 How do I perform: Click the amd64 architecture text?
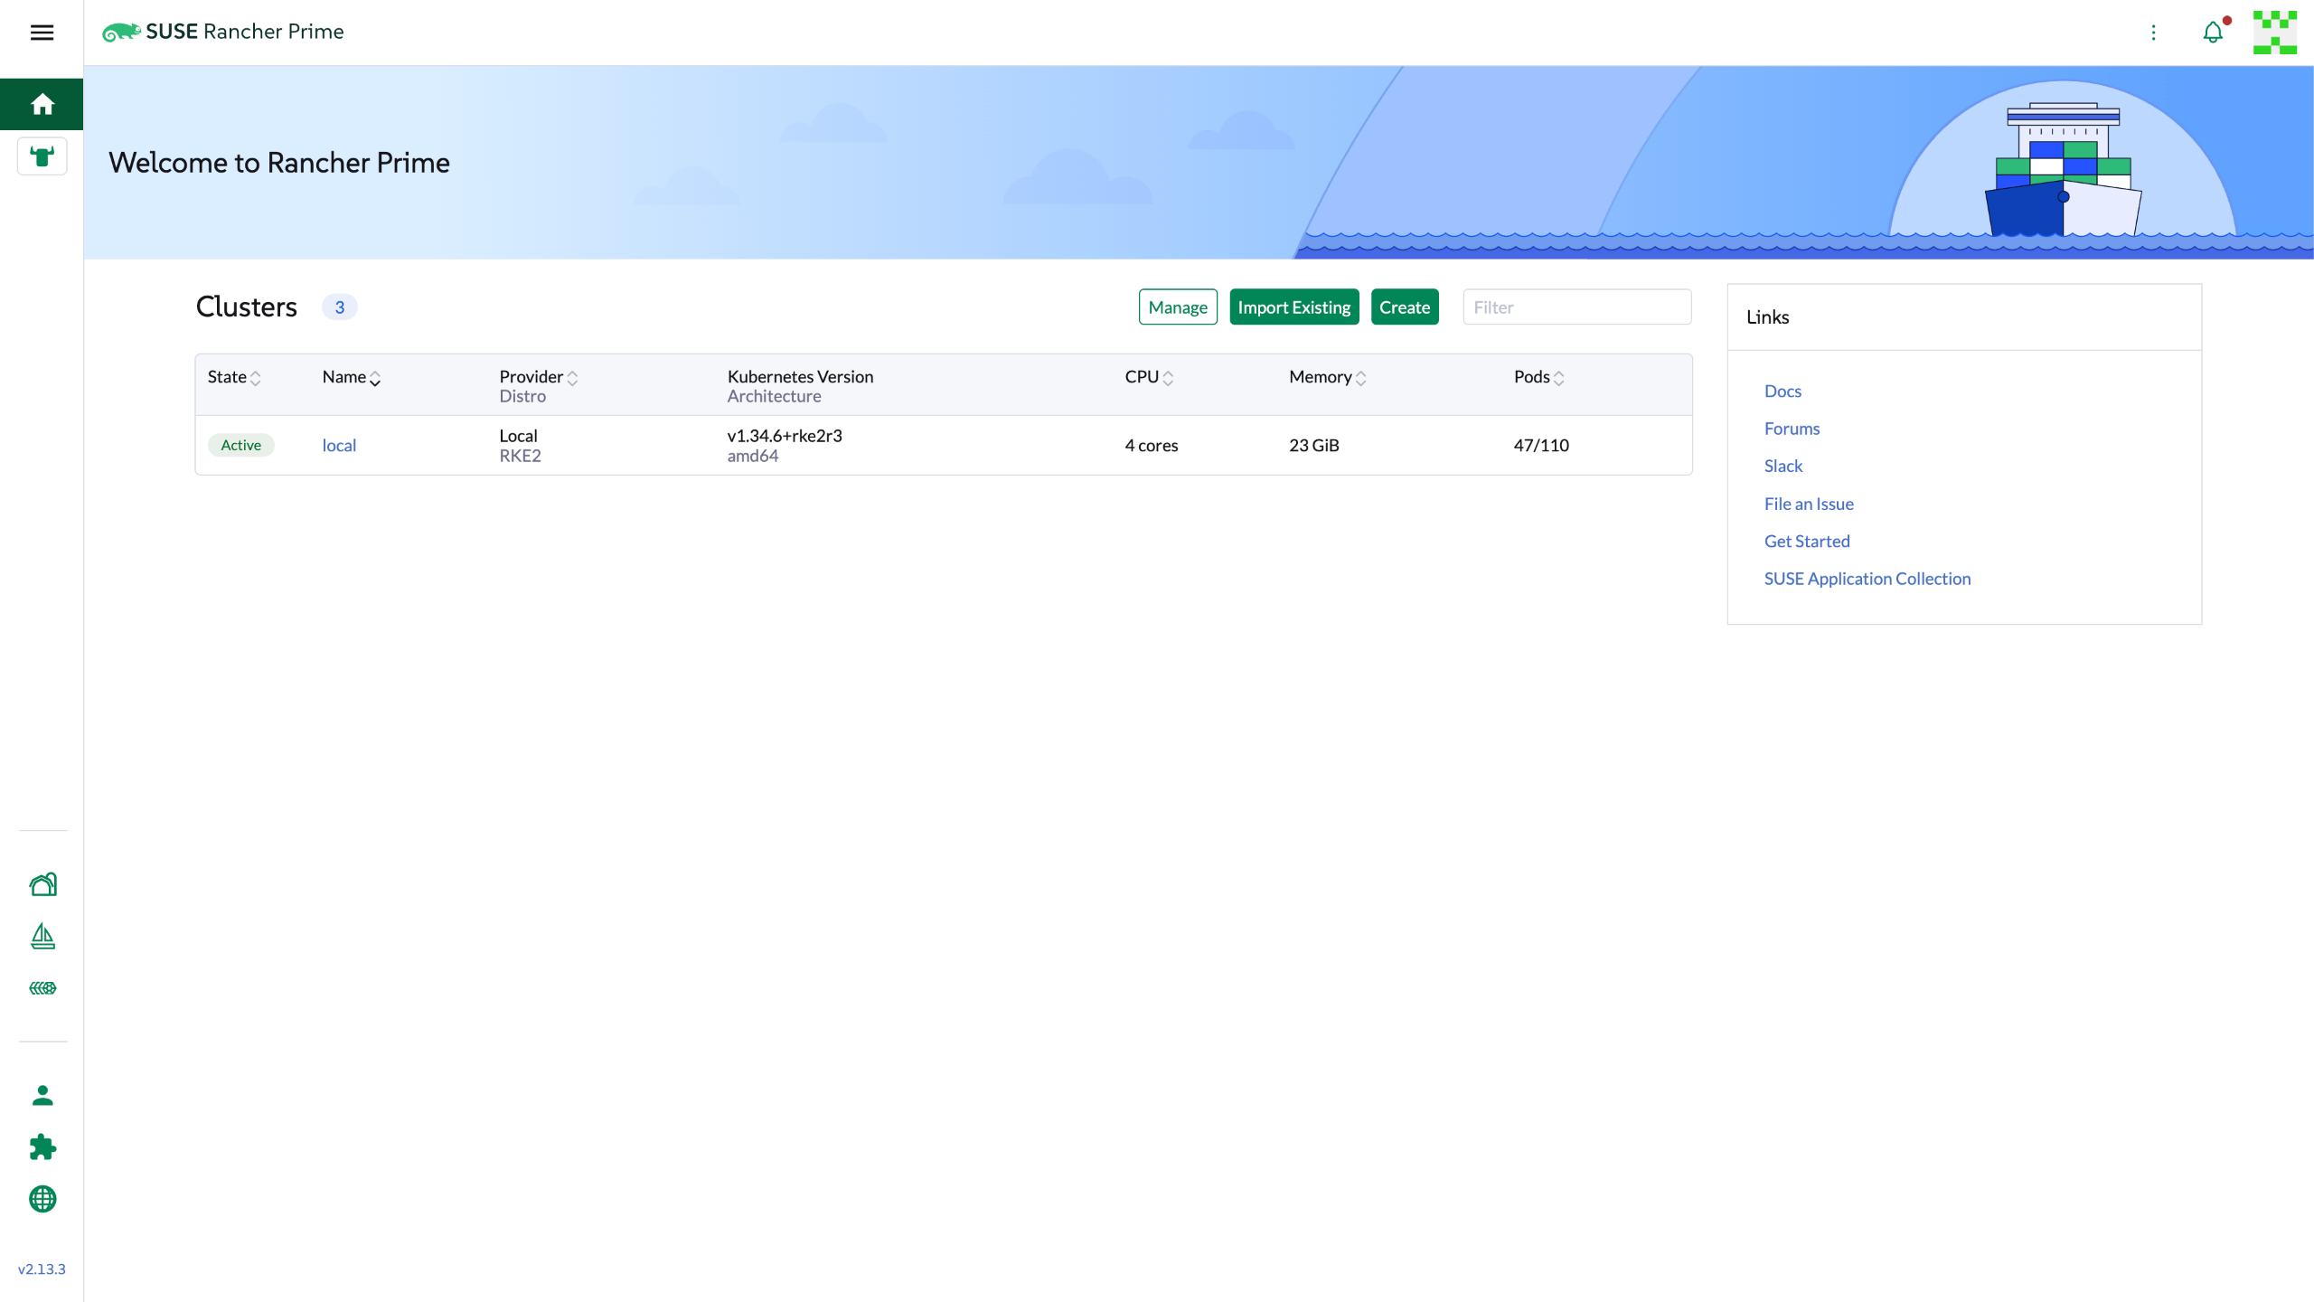point(752,456)
